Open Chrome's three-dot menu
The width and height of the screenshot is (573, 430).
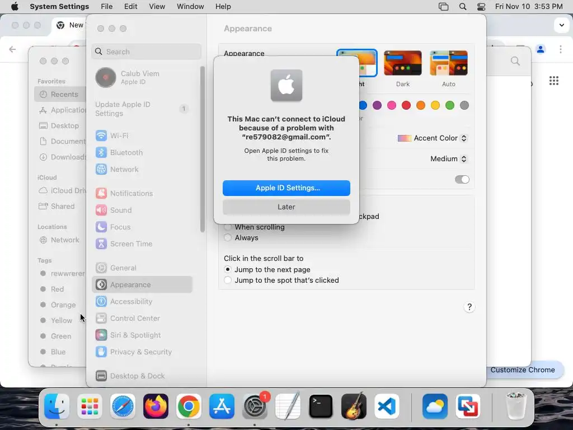coord(561,49)
